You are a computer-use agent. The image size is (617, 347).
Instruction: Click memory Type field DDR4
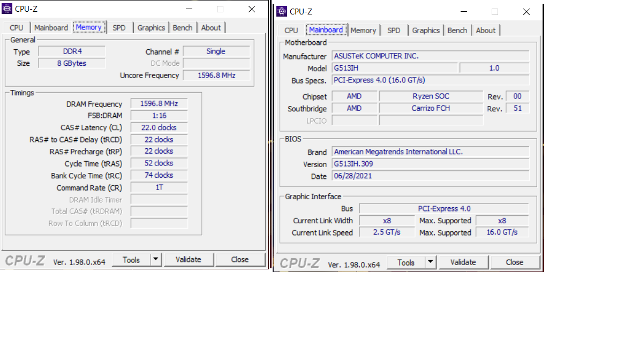click(72, 51)
